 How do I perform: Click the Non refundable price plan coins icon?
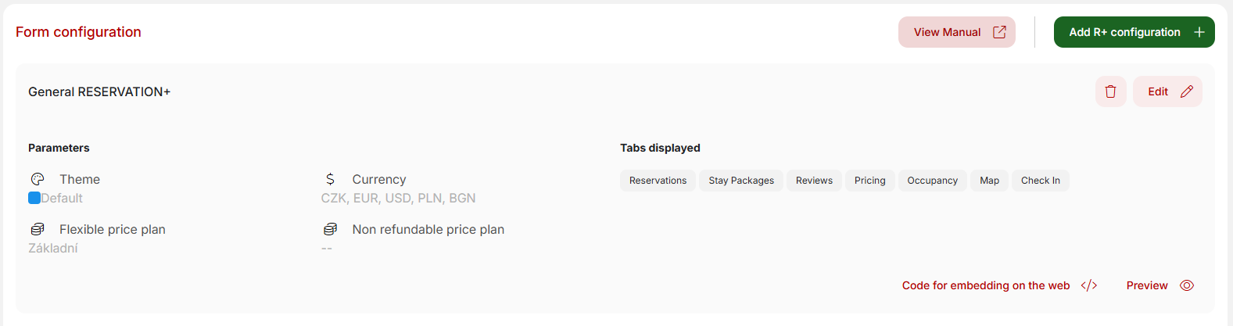[330, 229]
